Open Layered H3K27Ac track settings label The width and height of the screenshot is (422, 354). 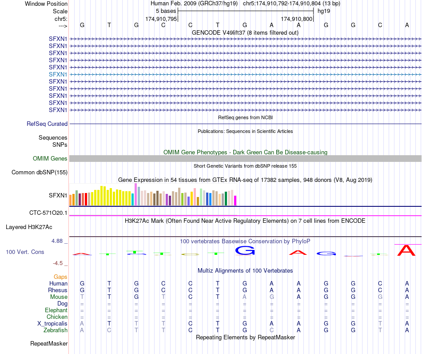point(29,227)
